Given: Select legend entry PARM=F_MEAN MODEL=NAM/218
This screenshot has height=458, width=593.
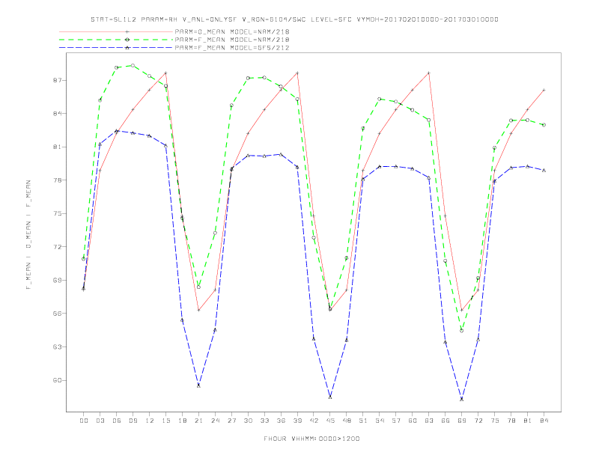Looking at the screenshot, I should pyautogui.click(x=232, y=40).
